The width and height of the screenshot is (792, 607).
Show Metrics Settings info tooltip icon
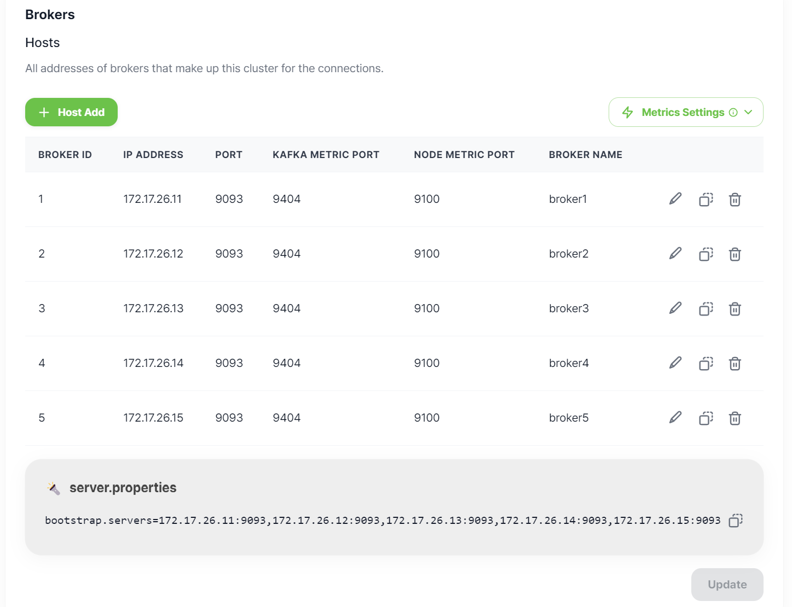tap(733, 113)
